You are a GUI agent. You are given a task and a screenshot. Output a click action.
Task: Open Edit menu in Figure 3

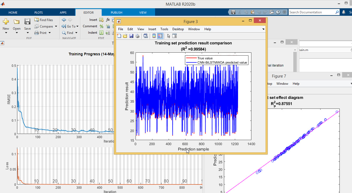point(130,29)
